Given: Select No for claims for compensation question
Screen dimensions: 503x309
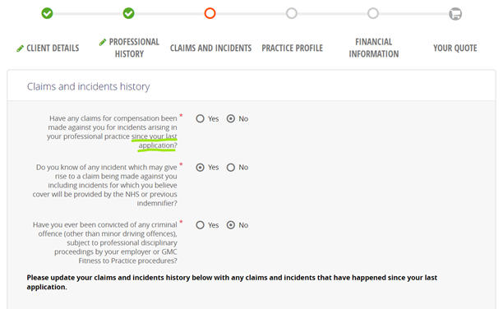Looking at the screenshot, I should (x=231, y=118).
